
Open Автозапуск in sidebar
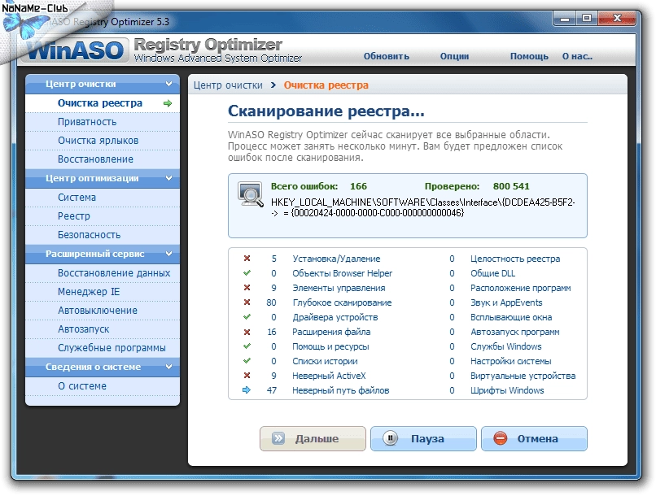103,329
